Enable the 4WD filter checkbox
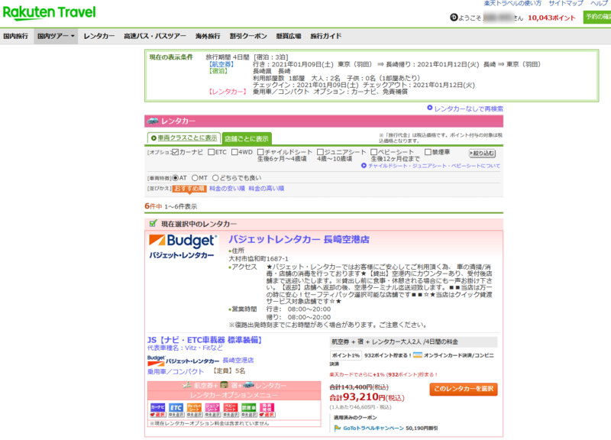The height and width of the screenshot is (440, 611). point(234,152)
